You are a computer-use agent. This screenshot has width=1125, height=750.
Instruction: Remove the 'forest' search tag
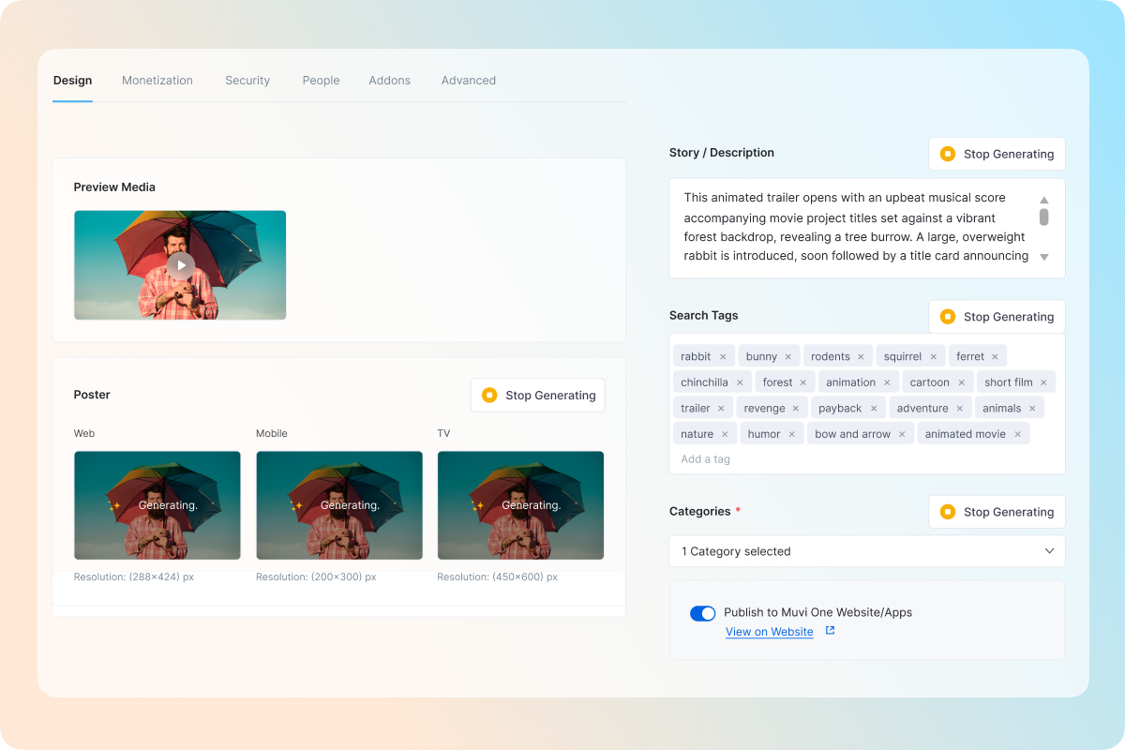click(x=803, y=382)
